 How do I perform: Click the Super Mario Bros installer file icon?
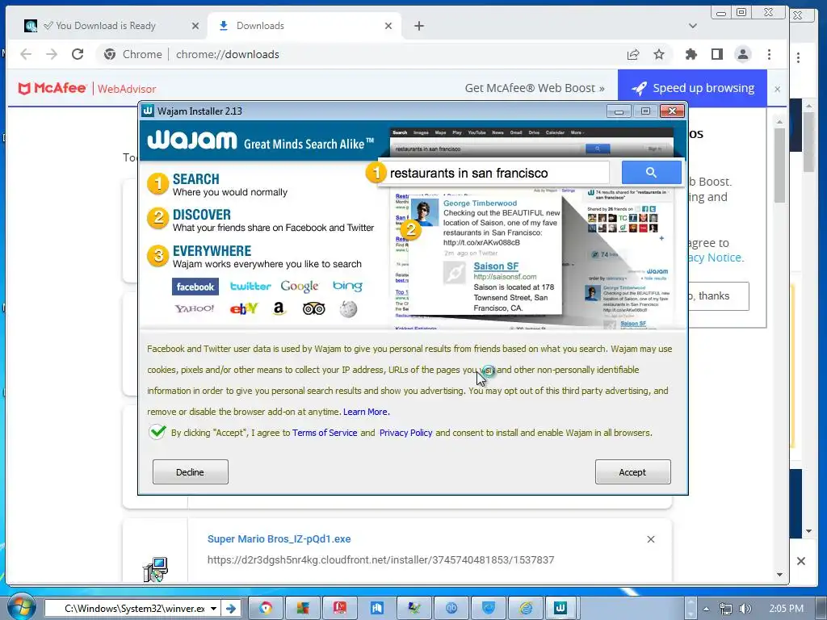tap(156, 569)
